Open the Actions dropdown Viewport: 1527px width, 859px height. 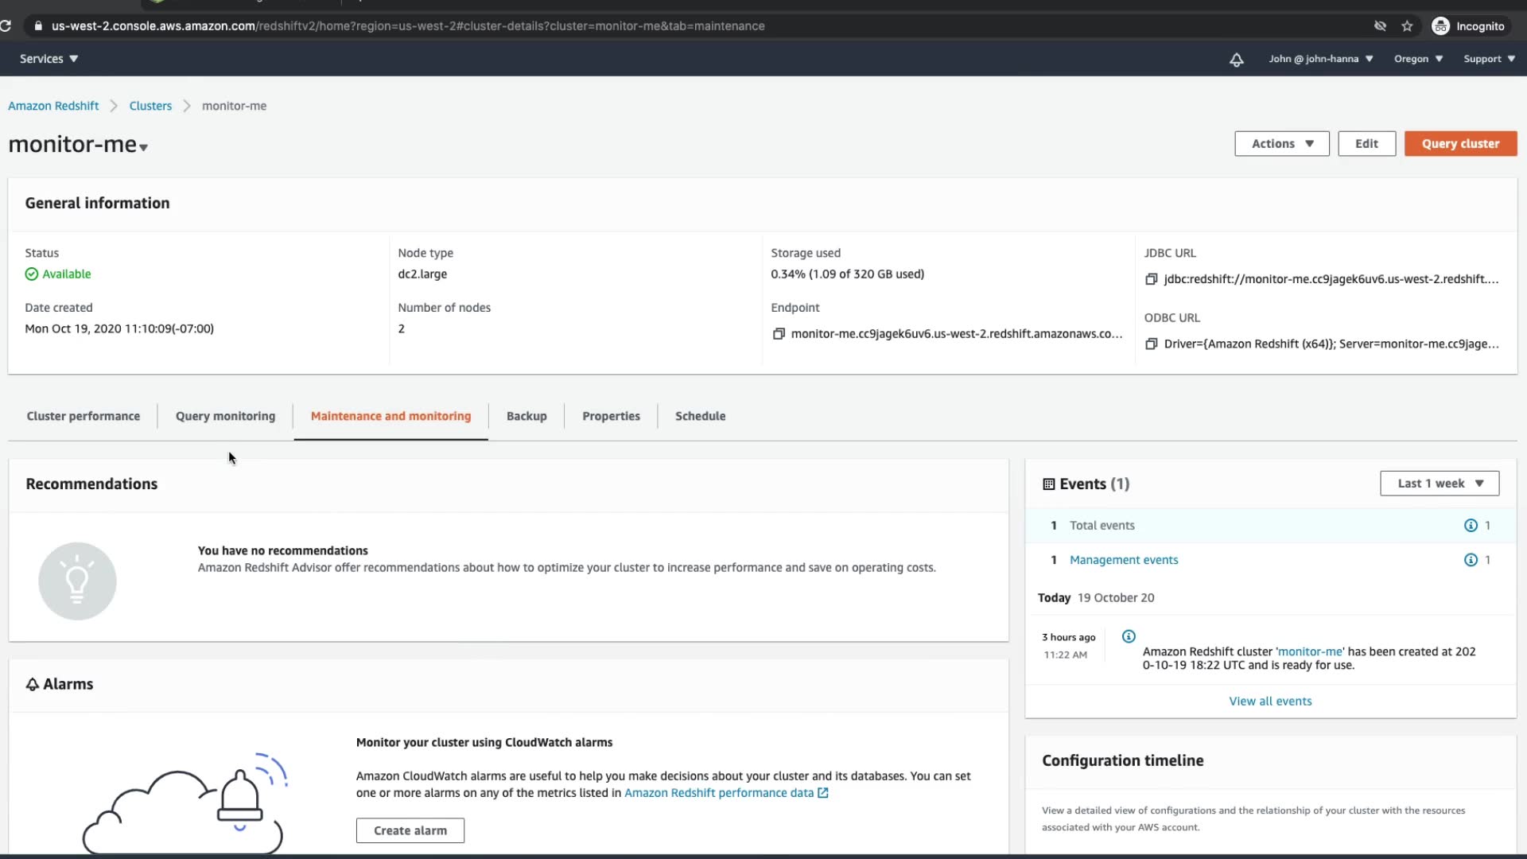tap(1281, 144)
